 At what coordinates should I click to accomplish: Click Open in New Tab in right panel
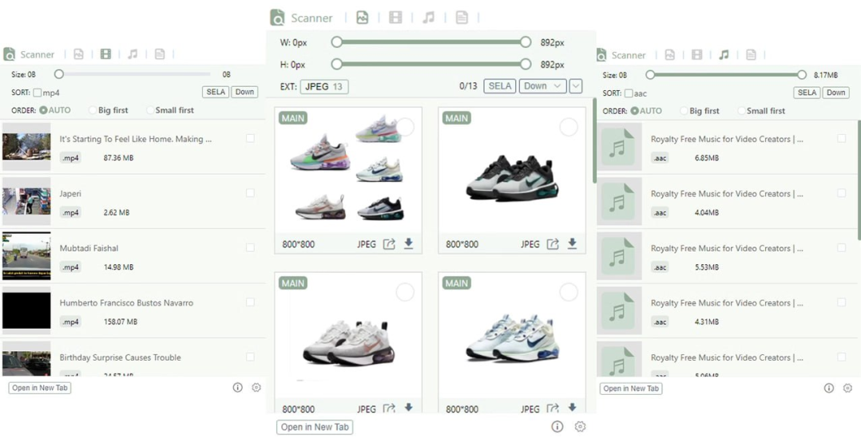pos(631,389)
